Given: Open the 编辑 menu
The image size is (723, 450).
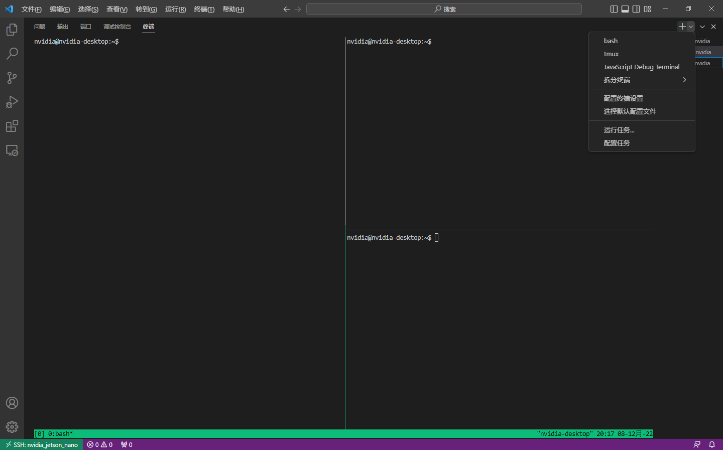Looking at the screenshot, I should pyautogui.click(x=60, y=9).
